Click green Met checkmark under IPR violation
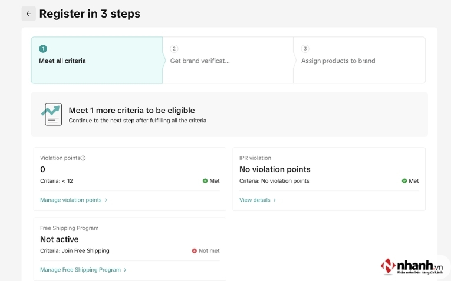Image resolution: width=451 pixels, height=281 pixels. pos(404,181)
